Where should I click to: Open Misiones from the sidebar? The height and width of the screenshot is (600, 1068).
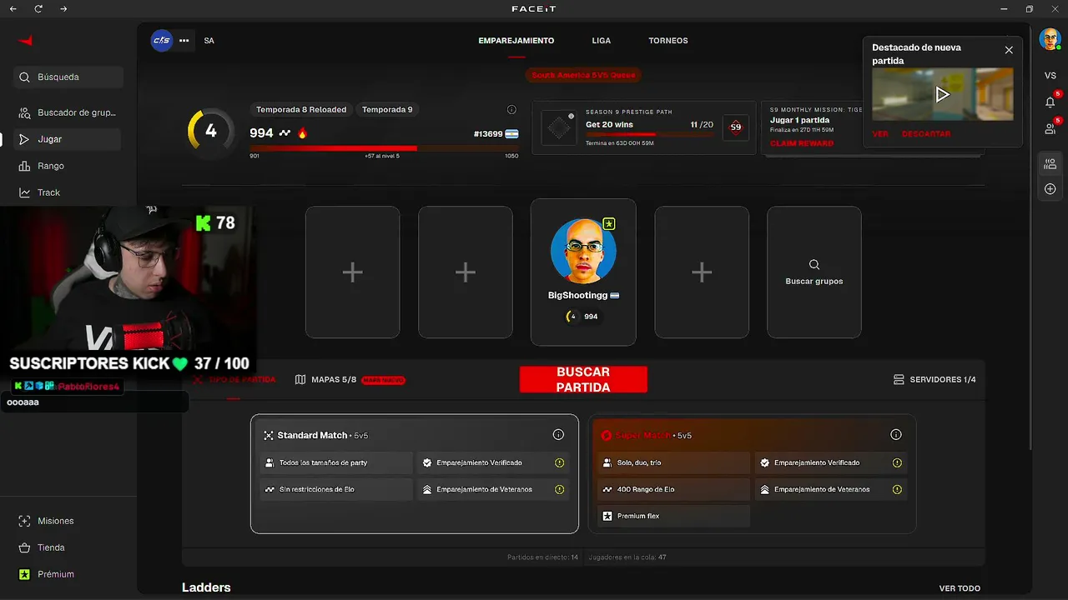[x=68, y=521]
